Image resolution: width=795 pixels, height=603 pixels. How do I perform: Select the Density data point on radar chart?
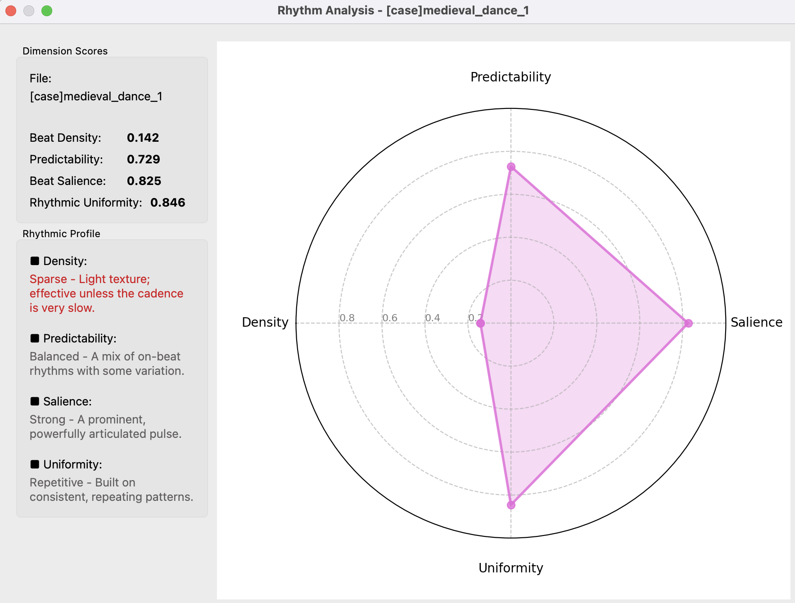[x=480, y=323]
